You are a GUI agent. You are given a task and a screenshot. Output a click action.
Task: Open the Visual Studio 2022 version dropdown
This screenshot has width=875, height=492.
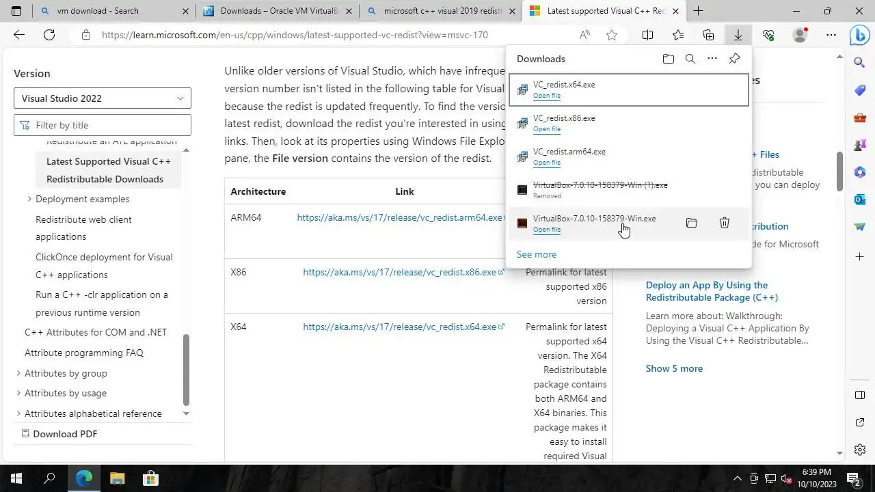[103, 98]
